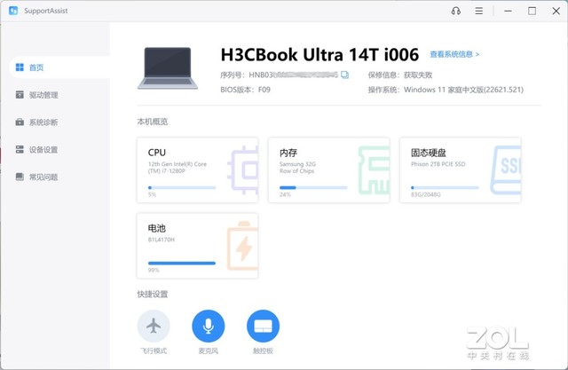Open 查看系统信息 link
Viewport: 568px width, 370px height.
coord(454,54)
